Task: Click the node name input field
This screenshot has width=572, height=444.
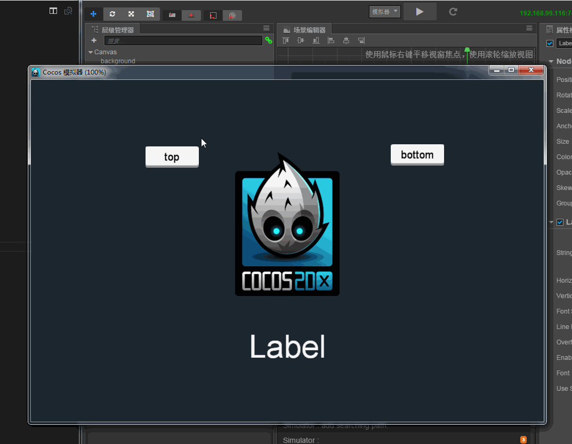Action: click(x=564, y=43)
